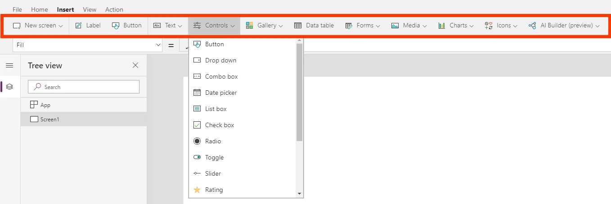This screenshot has height=204, width=611.
Task: Click the Check box menu icon
Action: tap(197, 125)
